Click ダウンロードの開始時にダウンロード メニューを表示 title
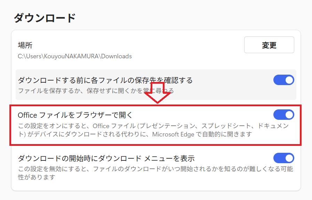The height and width of the screenshot is (200, 312). pyautogui.click(x=106, y=159)
